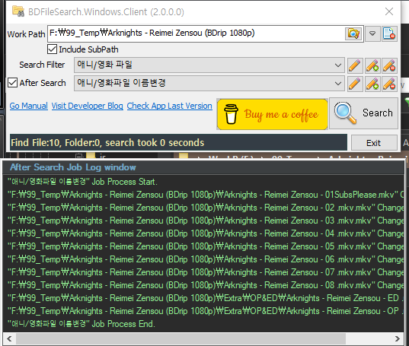Click the BDFileSearch app icon in title bar
The height and width of the screenshot is (346, 409).
pyautogui.click(x=18, y=11)
